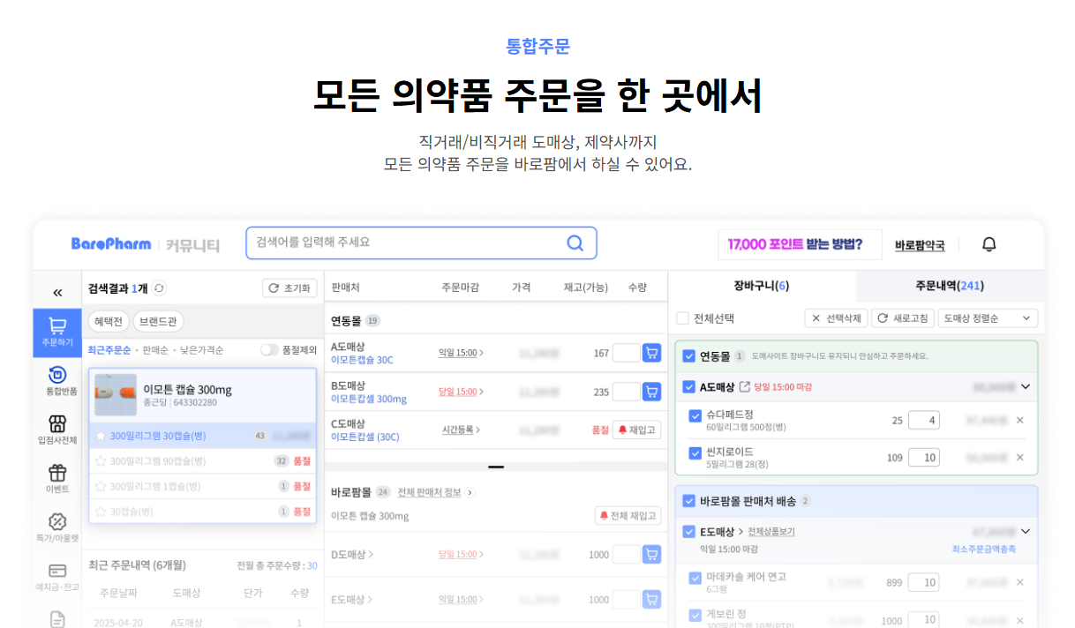Remove 씬지로이드 from cart
Screen dimensions: 1075x628
pyautogui.click(x=1020, y=457)
